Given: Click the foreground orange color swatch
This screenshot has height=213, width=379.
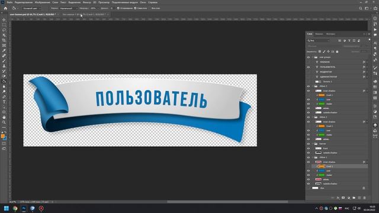Looking at the screenshot, I should click(2, 136).
